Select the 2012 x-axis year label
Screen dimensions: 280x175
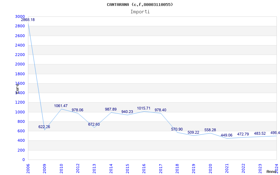click(x=78, y=168)
